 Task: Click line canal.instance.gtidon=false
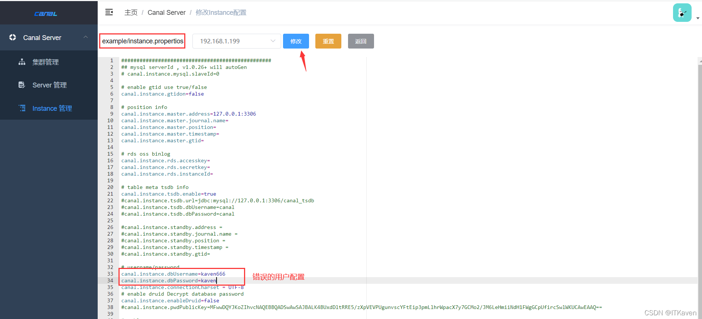click(162, 94)
